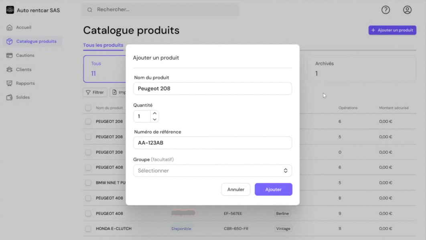426x240 pixels.
Task: Tick the select-all checkbox in table header
Action: 88,108
